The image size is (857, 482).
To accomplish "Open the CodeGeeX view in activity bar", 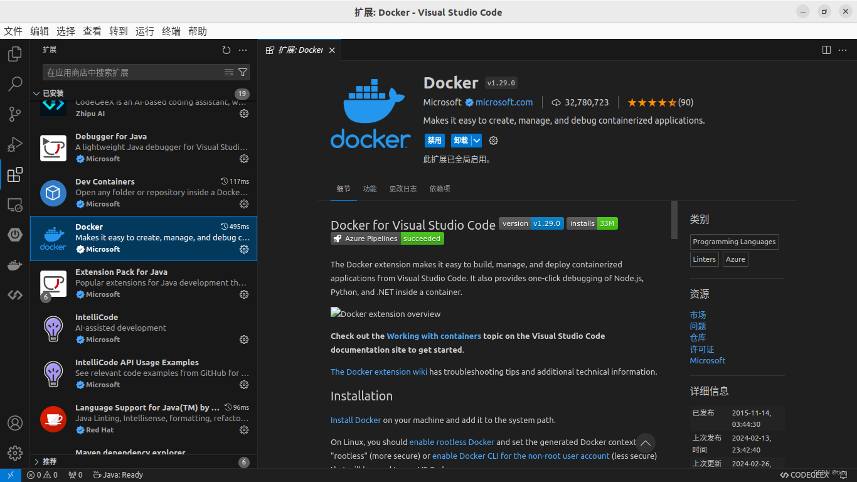I will pyautogui.click(x=15, y=295).
